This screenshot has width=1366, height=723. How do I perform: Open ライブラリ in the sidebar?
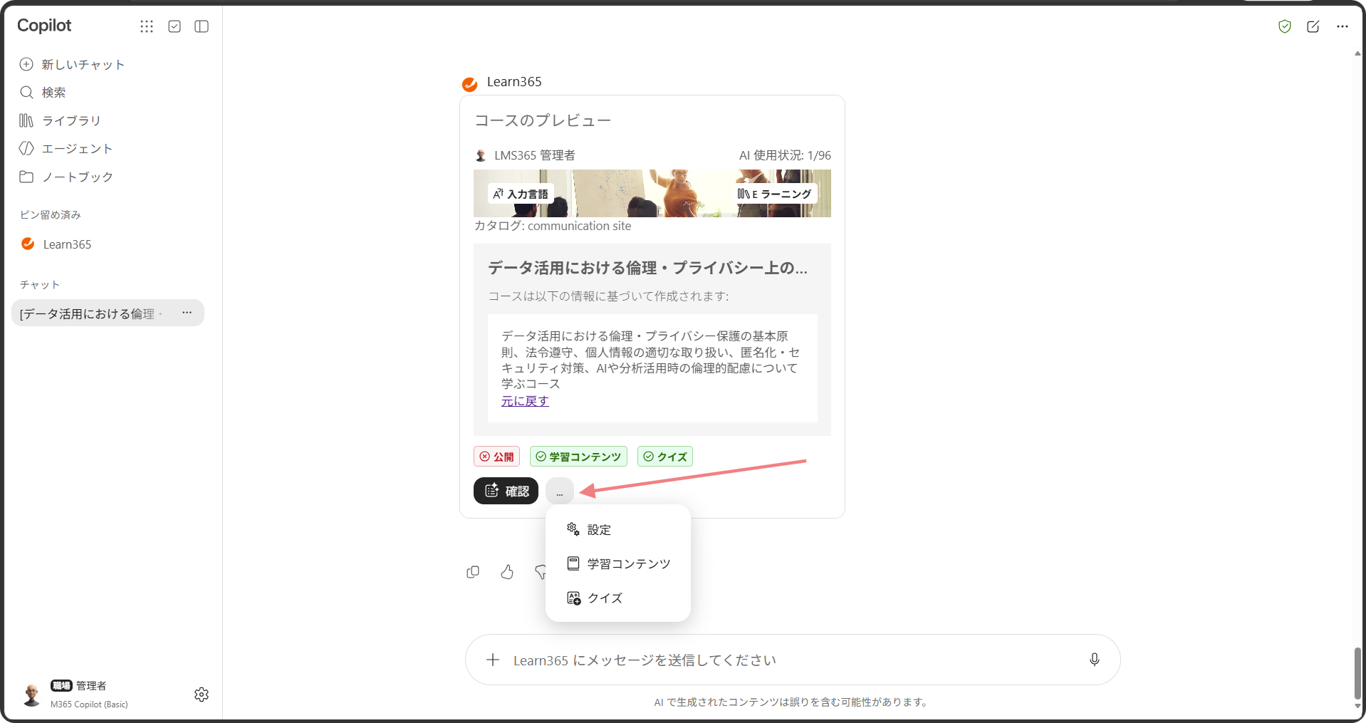60,120
